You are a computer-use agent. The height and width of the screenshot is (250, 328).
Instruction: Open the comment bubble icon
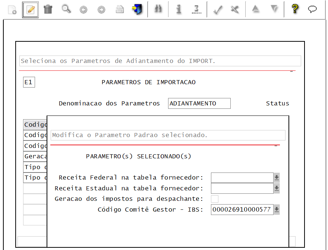pyautogui.click(x=312, y=9)
